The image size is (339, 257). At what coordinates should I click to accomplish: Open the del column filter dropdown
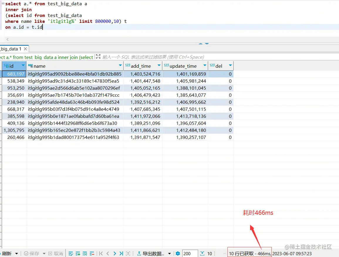click(230, 65)
